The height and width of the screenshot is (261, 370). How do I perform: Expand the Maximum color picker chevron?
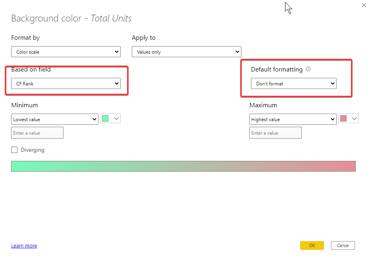tap(355, 118)
